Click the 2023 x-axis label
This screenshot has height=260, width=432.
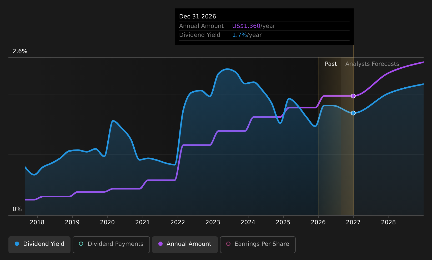tap(213, 222)
